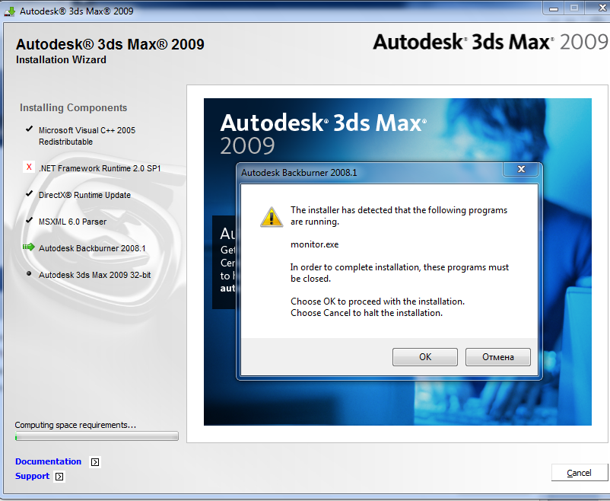Click the yellow warning triangle icon
610x501 pixels.
click(x=272, y=217)
